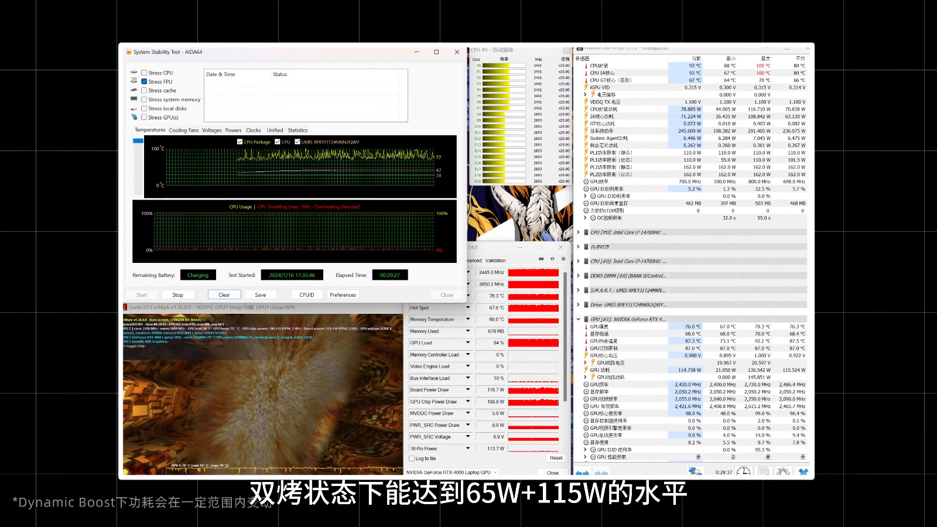Expand DDR5 DIMM [#0] sensor group
The image size is (937, 527).
579,276
